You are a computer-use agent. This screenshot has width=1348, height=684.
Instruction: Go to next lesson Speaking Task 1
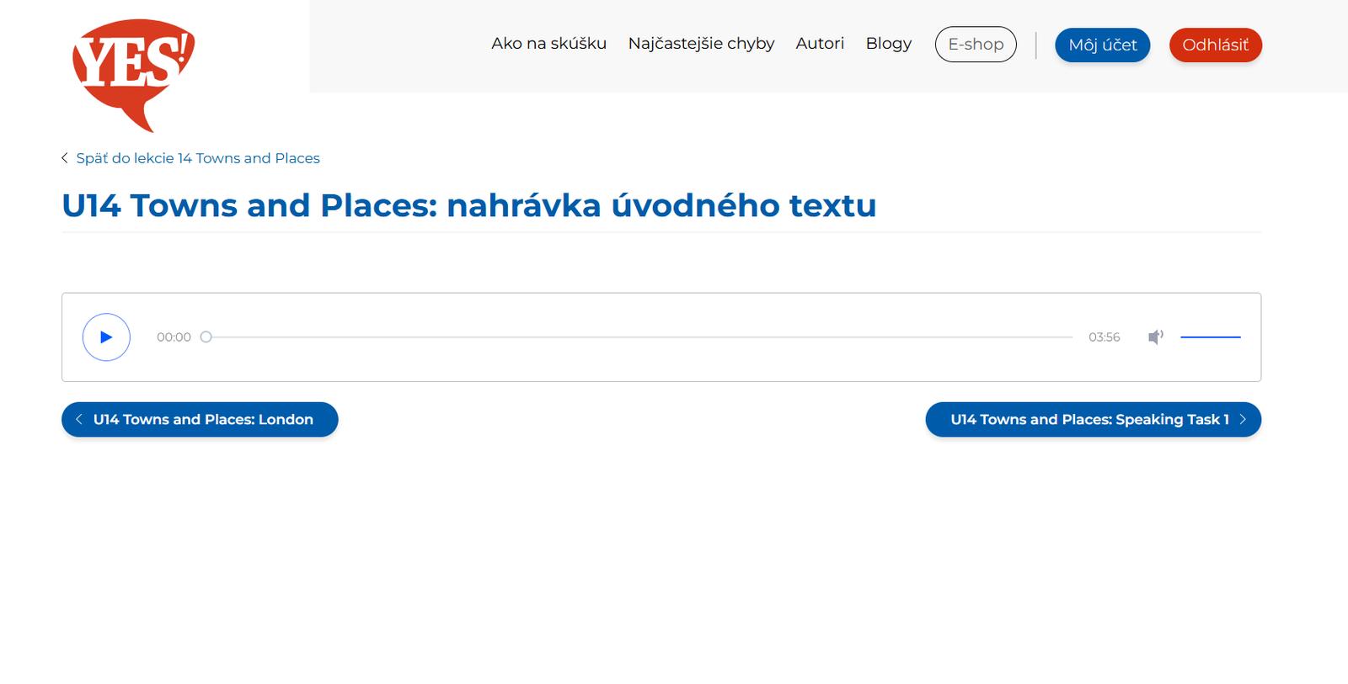1089,420
